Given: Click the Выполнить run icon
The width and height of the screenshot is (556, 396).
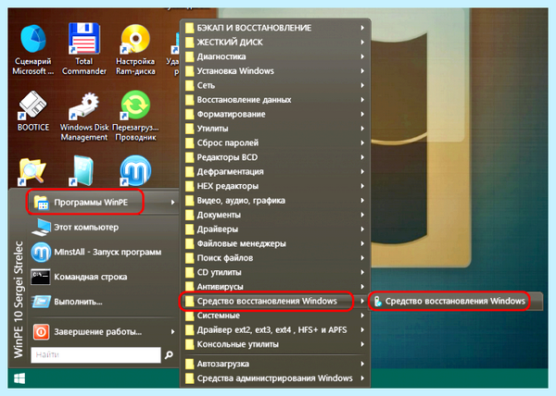Looking at the screenshot, I should (41, 302).
